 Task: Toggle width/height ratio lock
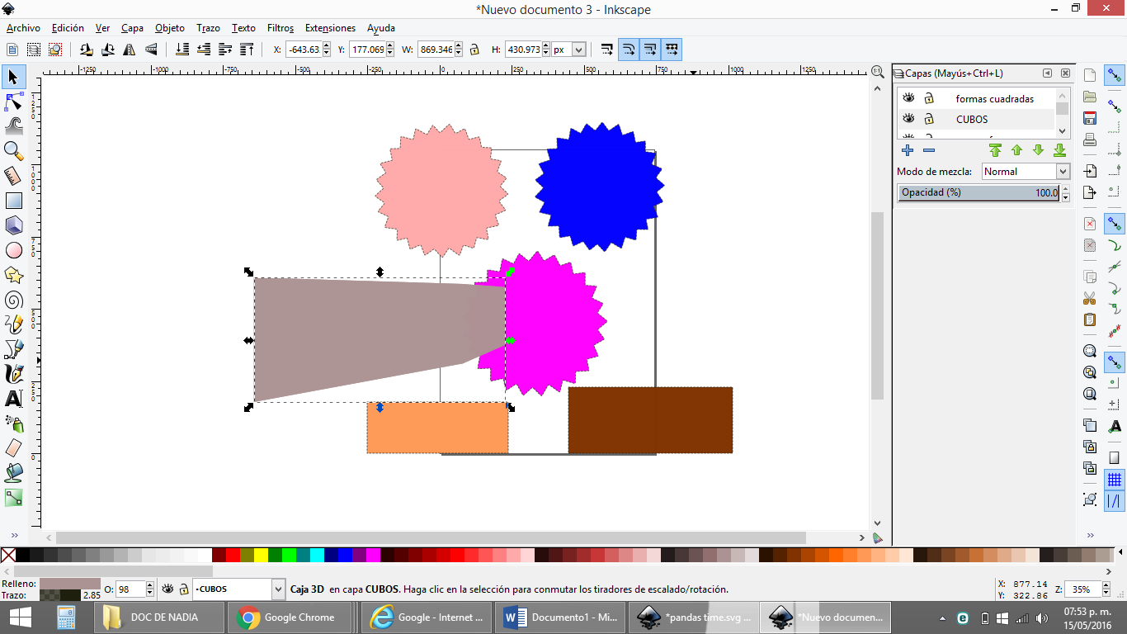474,50
